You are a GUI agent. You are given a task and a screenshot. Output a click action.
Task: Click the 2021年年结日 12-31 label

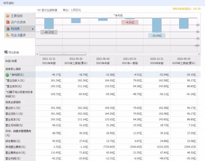[186, 9]
